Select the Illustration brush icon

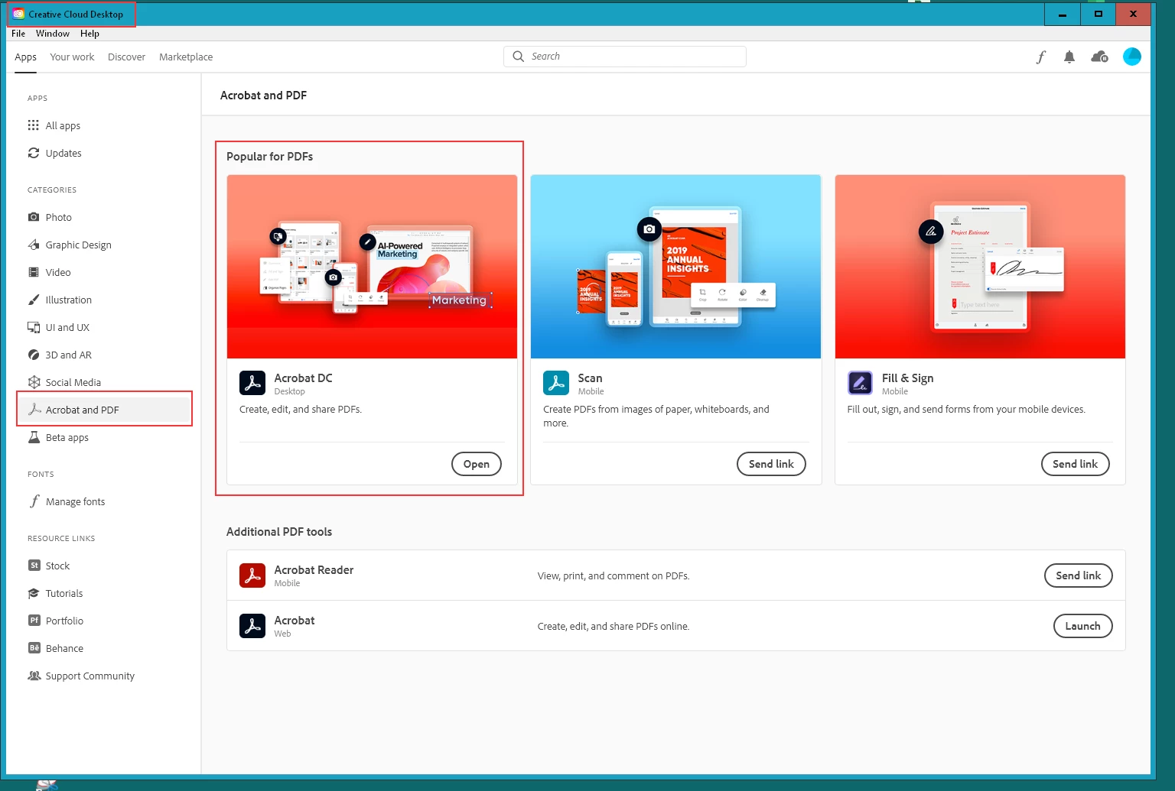click(34, 300)
